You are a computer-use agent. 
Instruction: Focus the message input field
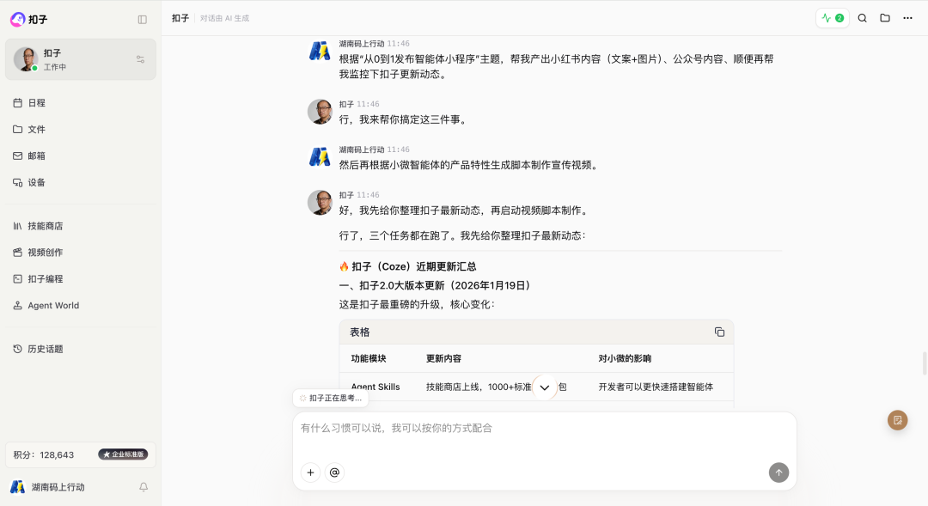pos(545,429)
